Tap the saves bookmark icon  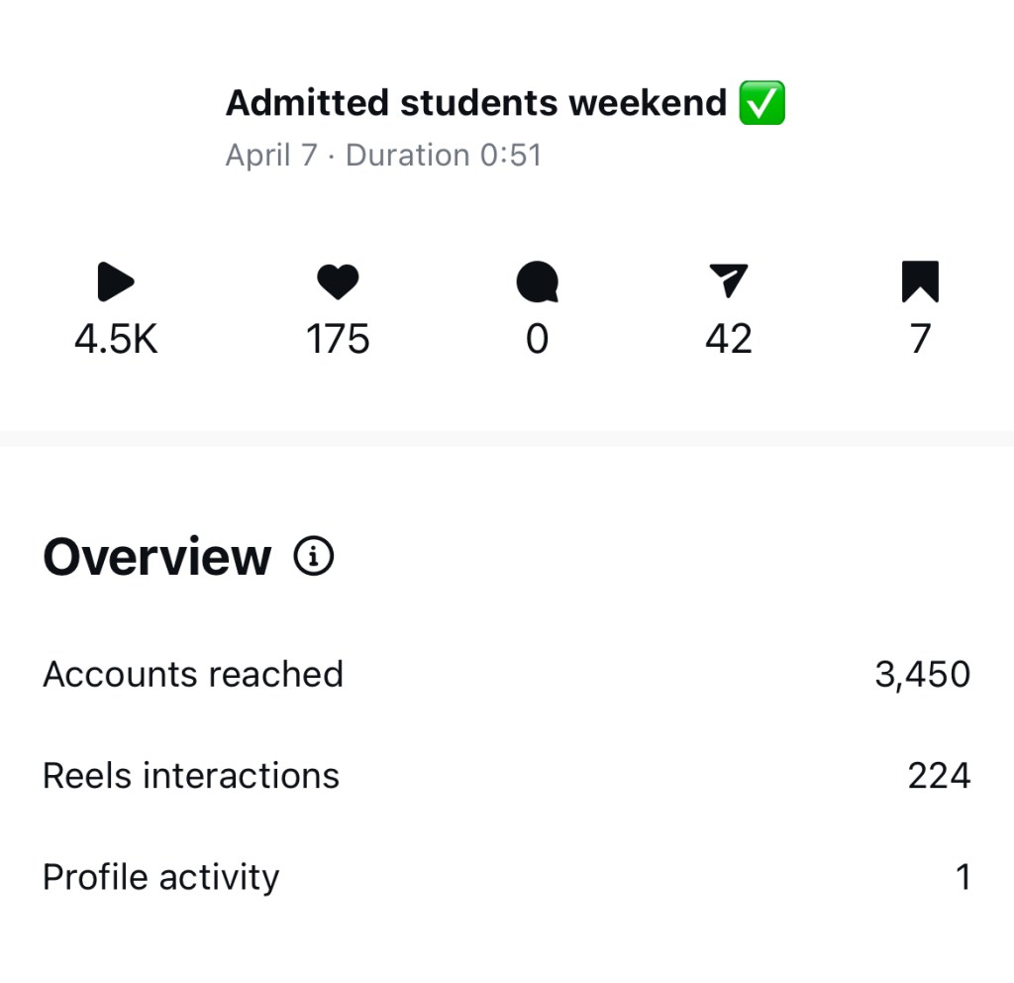[x=920, y=281]
